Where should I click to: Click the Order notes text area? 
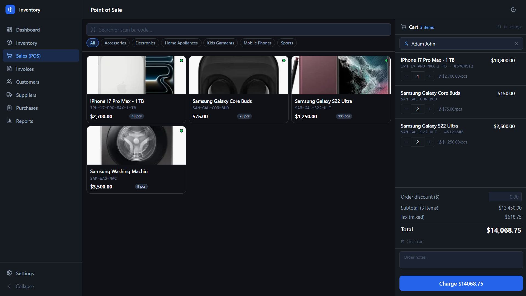461,260
